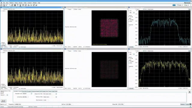Click the Open folder icon in toolbar
Screen dimensions: 192x108
point(1,5)
